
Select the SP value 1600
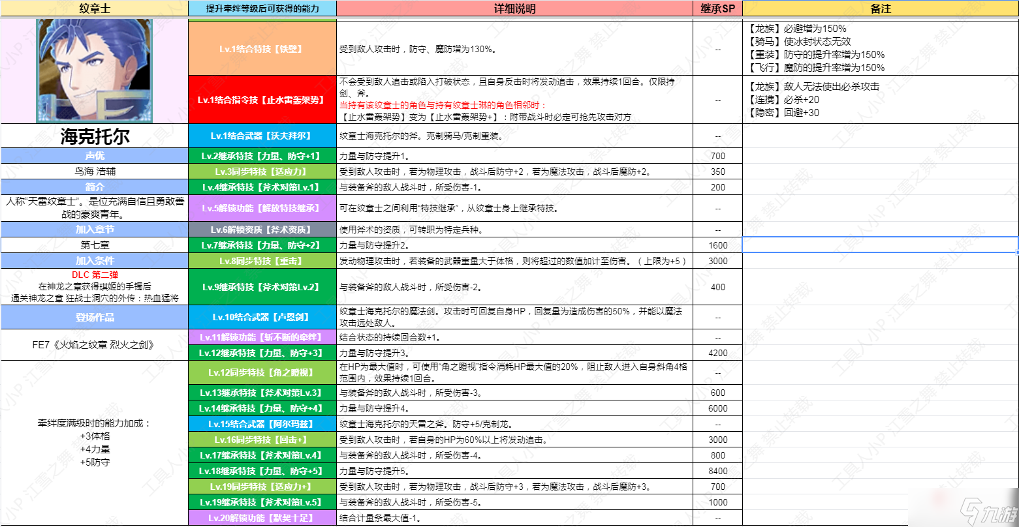[x=717, y=245]
